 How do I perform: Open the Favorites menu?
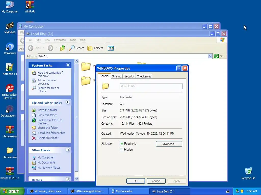(x=60, y=40)
